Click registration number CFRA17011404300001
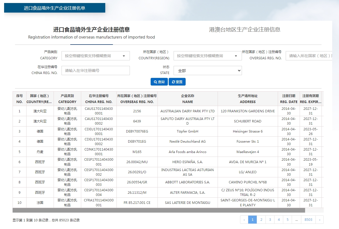 (x=99, y=202)
